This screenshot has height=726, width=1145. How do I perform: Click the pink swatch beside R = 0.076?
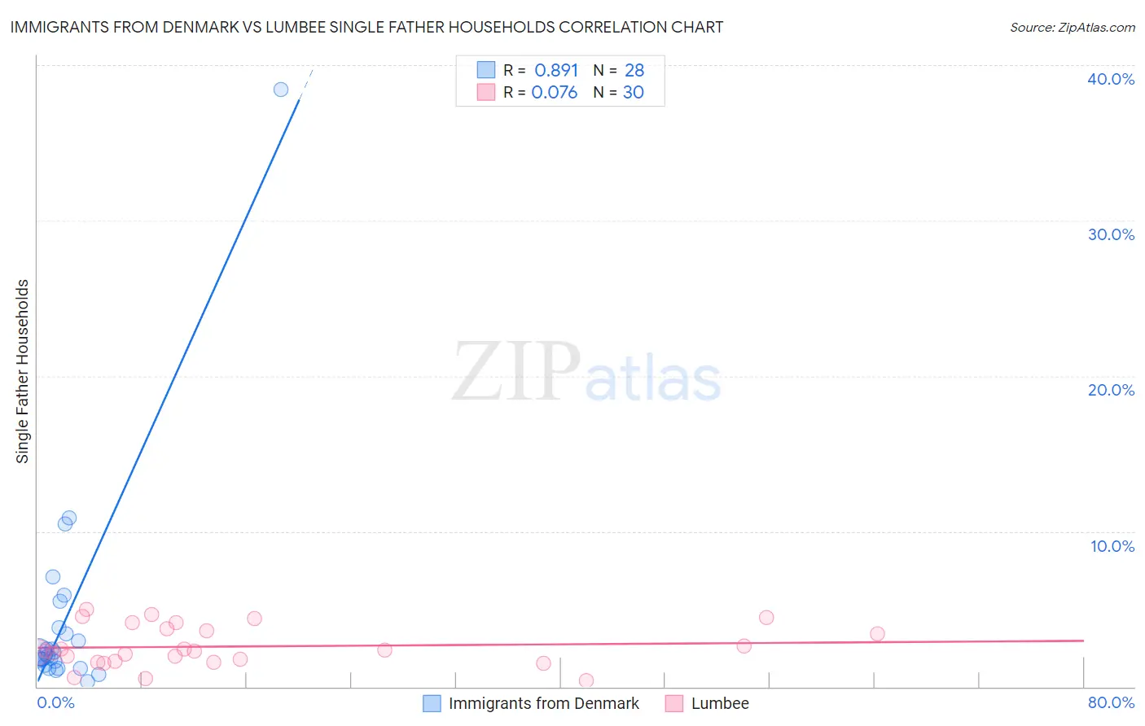click(486, 92)
